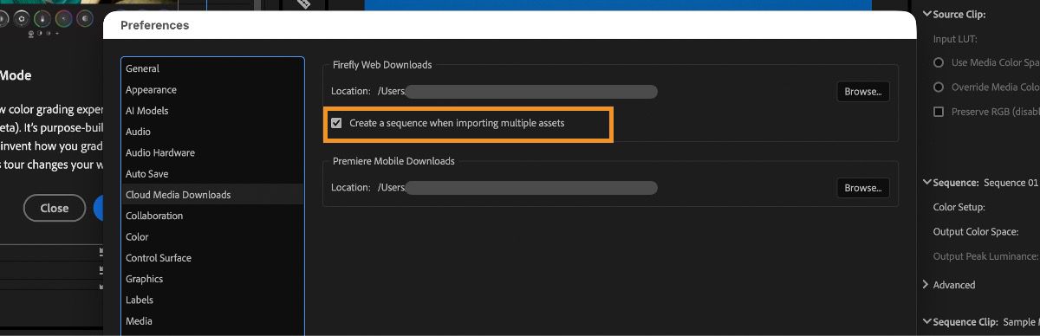Viewport: 1040px width, 336px height.
Task: Expand the Advanced section
Action: pos(926,285)
